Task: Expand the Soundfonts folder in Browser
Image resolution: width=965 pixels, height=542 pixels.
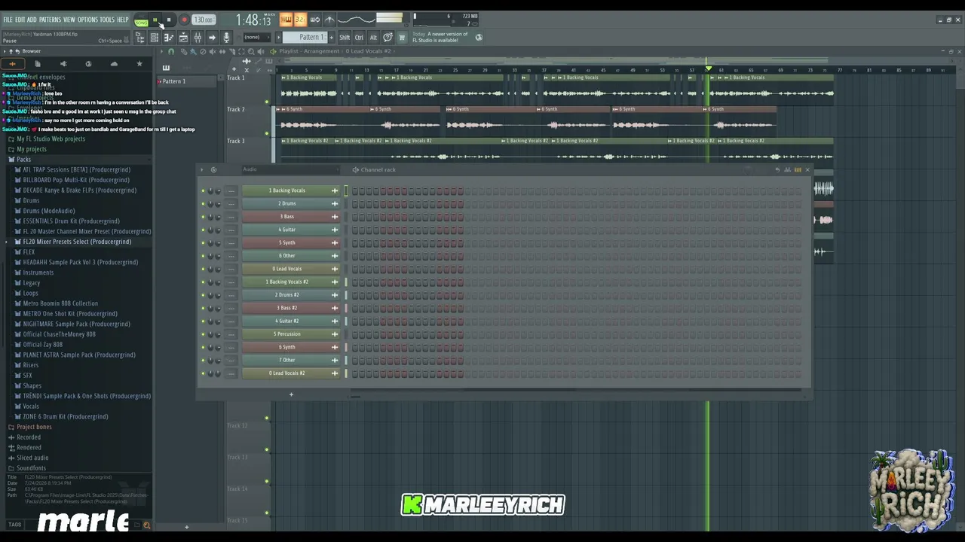Action: coord(31,468)
